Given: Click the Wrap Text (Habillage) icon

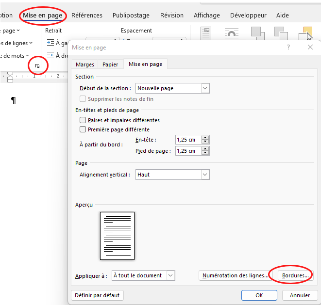Looking at the screenshot, I should click(232, 33).
